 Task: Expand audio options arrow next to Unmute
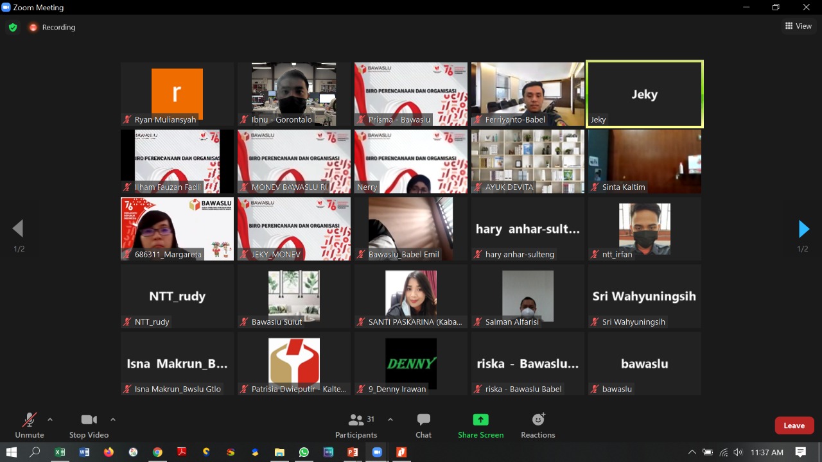click(x=50, y=420)
